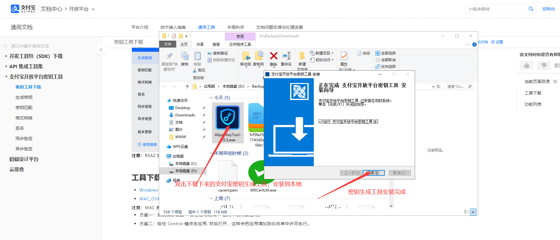Switch to the View (查看) ribbon tab
This screenshot has height=240, width=560.
pyautogui.click(x=216, y=44)
